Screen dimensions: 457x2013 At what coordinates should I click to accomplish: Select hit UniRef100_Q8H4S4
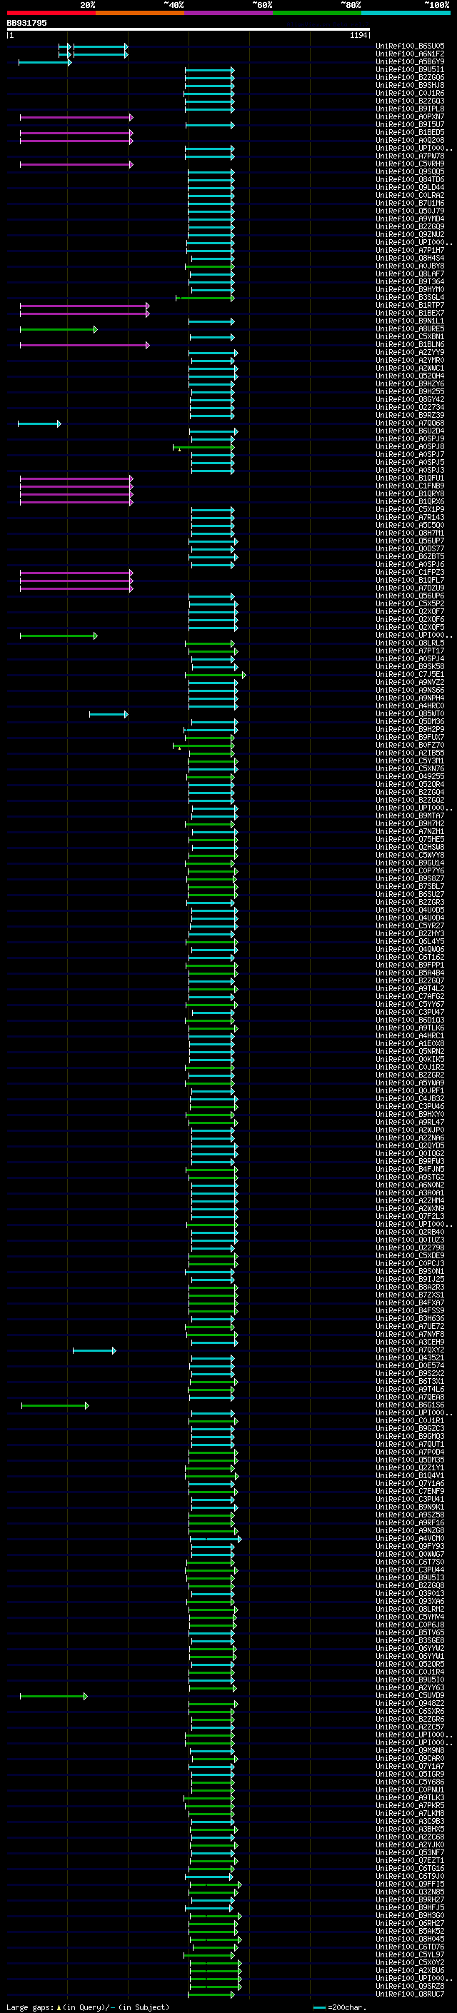(x=410, y=258)
